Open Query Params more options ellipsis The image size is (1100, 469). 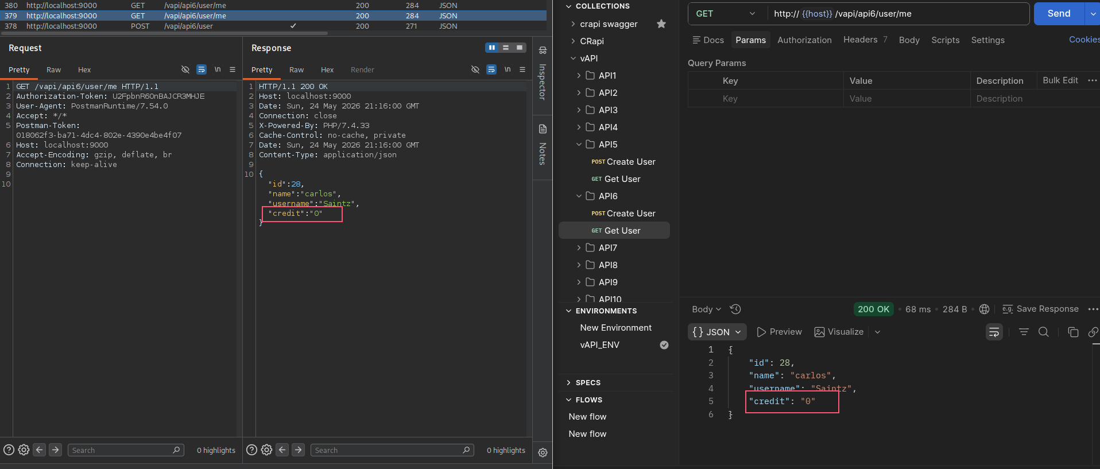point(1093,80)
